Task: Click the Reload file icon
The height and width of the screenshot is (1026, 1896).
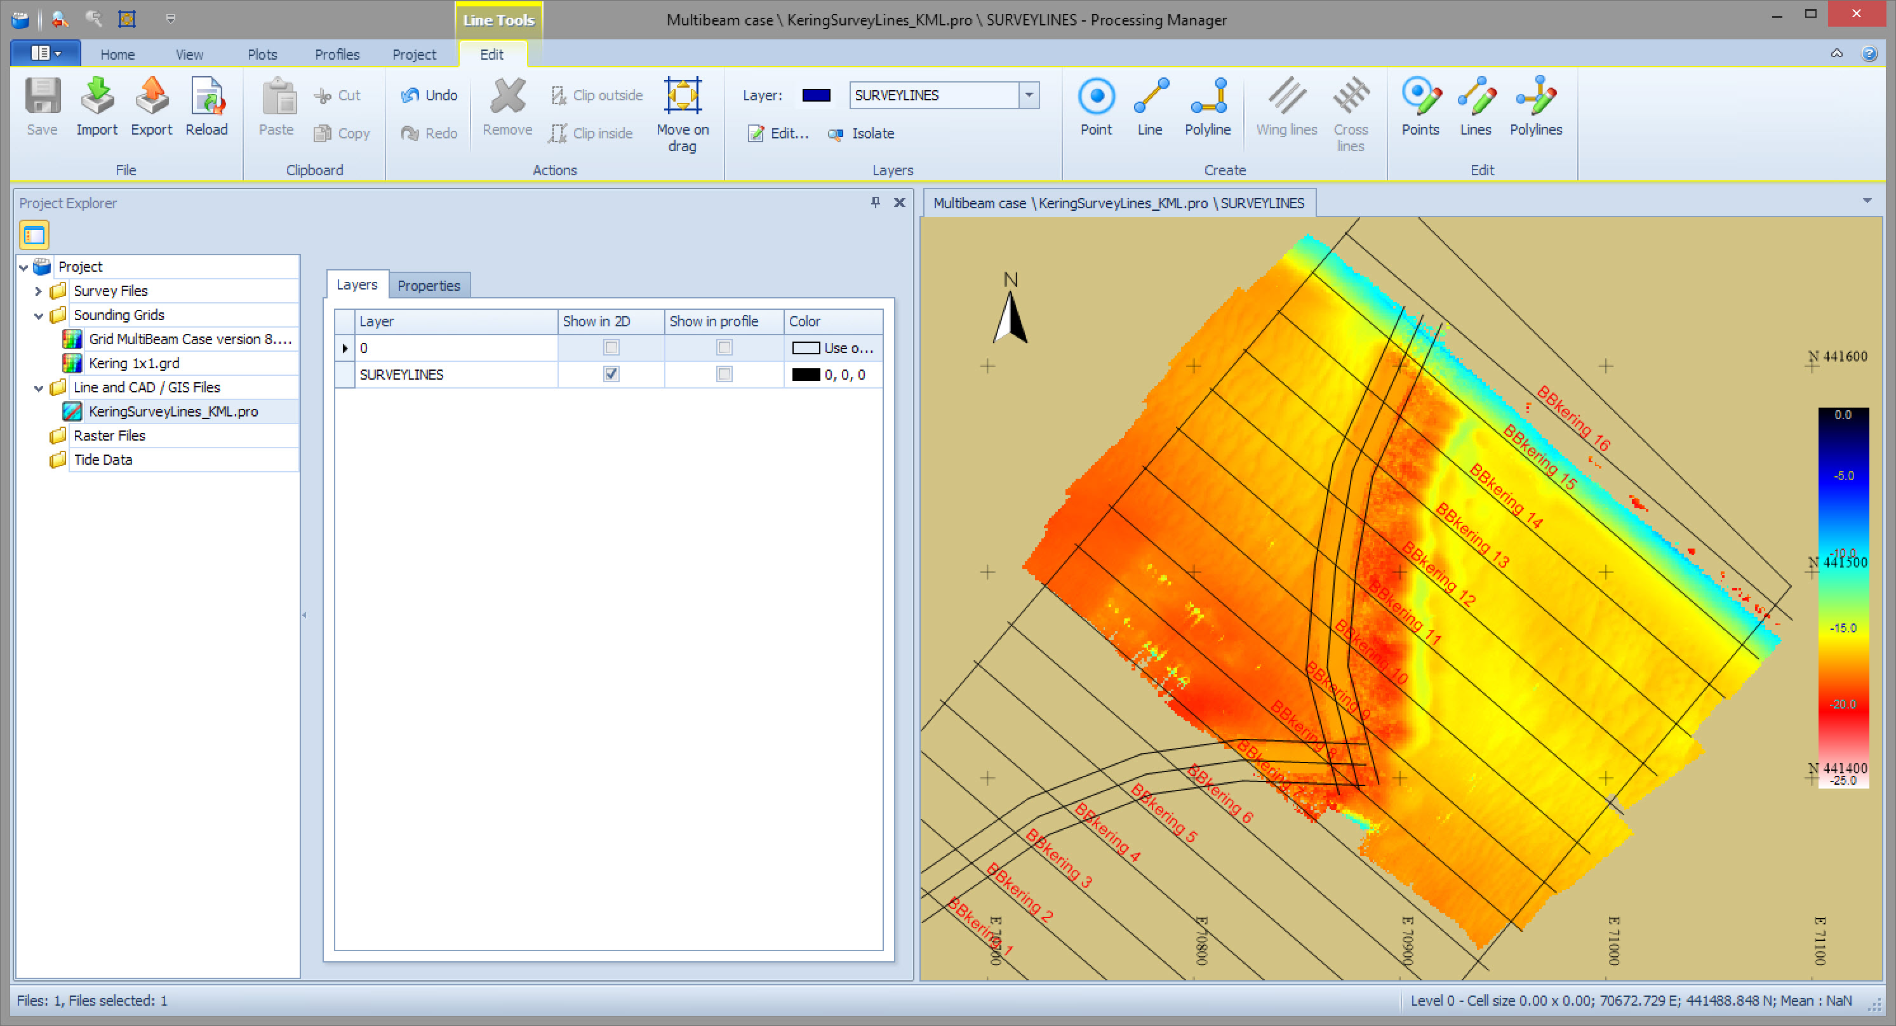Action: click(207, 98)
